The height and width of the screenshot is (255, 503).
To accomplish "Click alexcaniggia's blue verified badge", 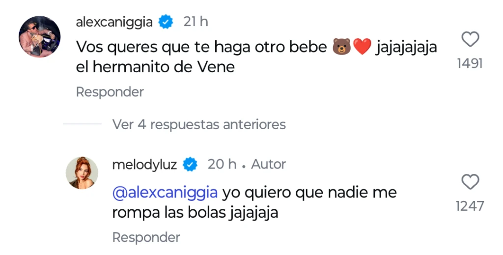I will click(x=167, y=22).
